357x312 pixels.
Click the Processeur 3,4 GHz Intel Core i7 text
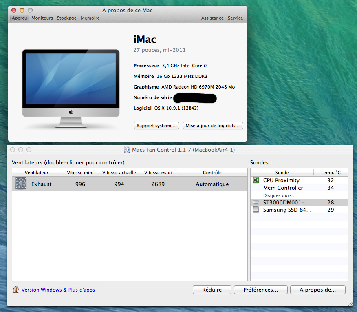coord(170,66)
